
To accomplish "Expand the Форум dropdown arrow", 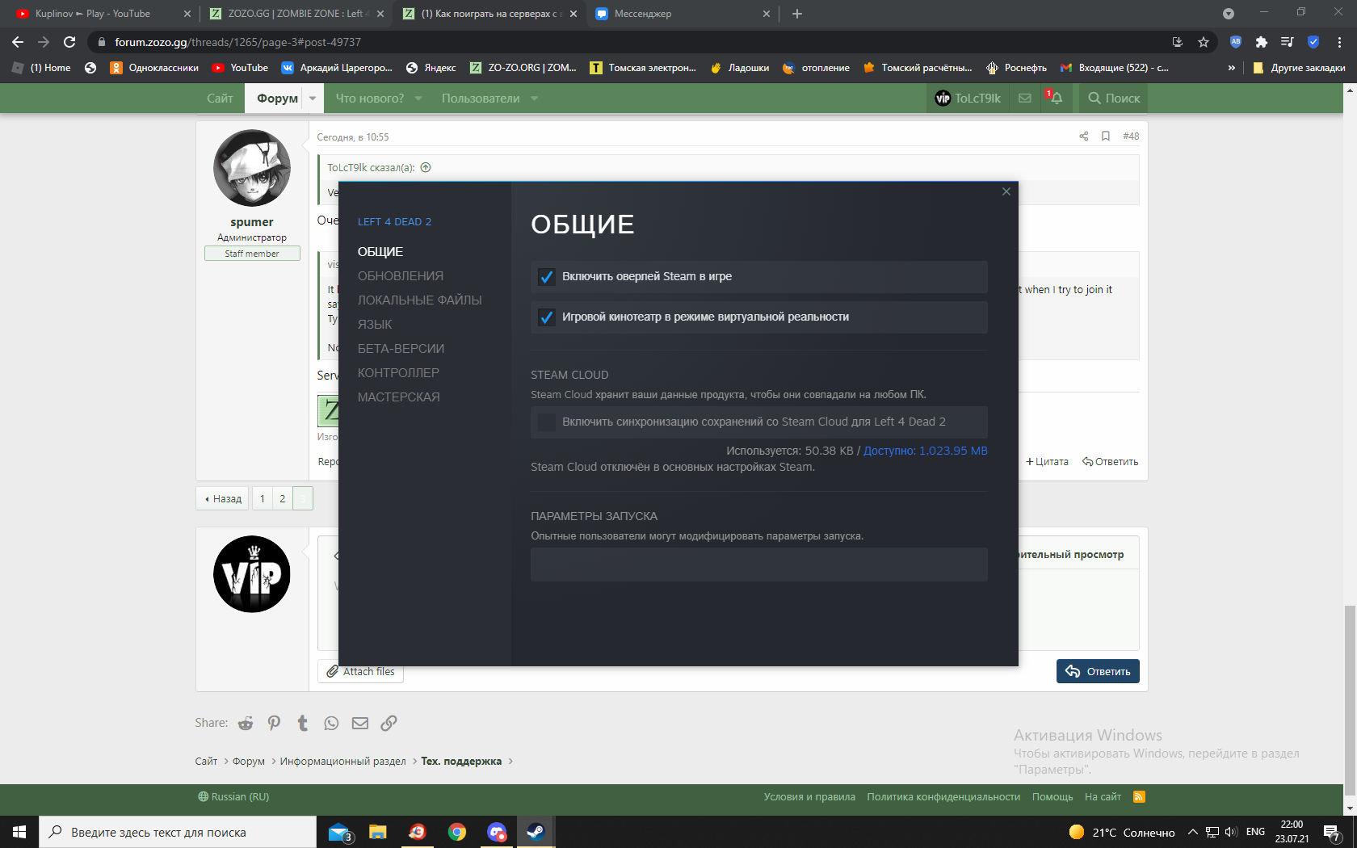I will point(313,99).
